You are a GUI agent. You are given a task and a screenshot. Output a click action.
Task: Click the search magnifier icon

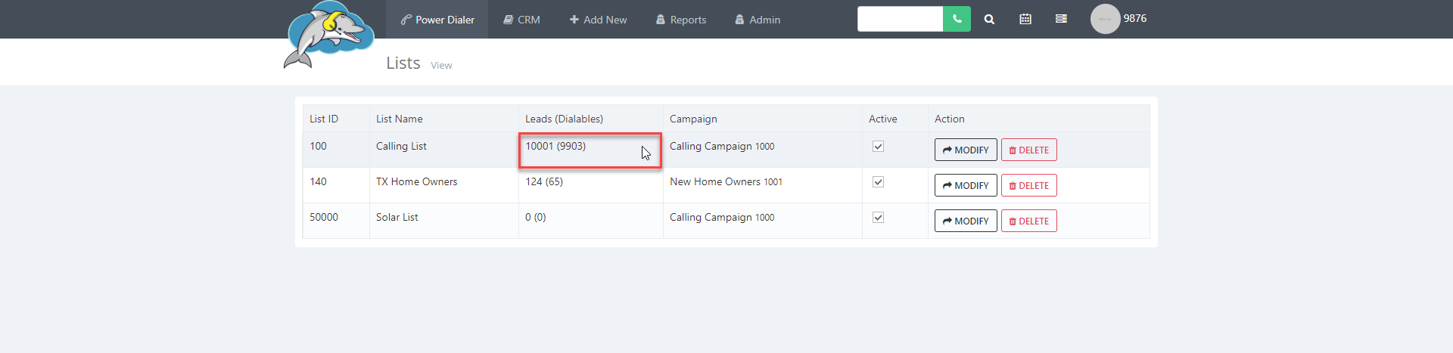[x=989, y=20]
